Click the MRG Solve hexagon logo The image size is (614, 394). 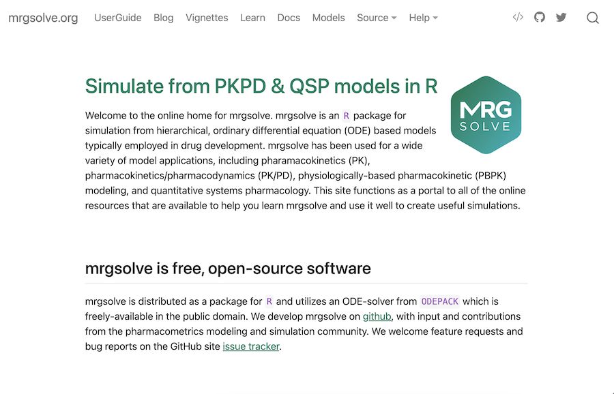tap(486, 115)
